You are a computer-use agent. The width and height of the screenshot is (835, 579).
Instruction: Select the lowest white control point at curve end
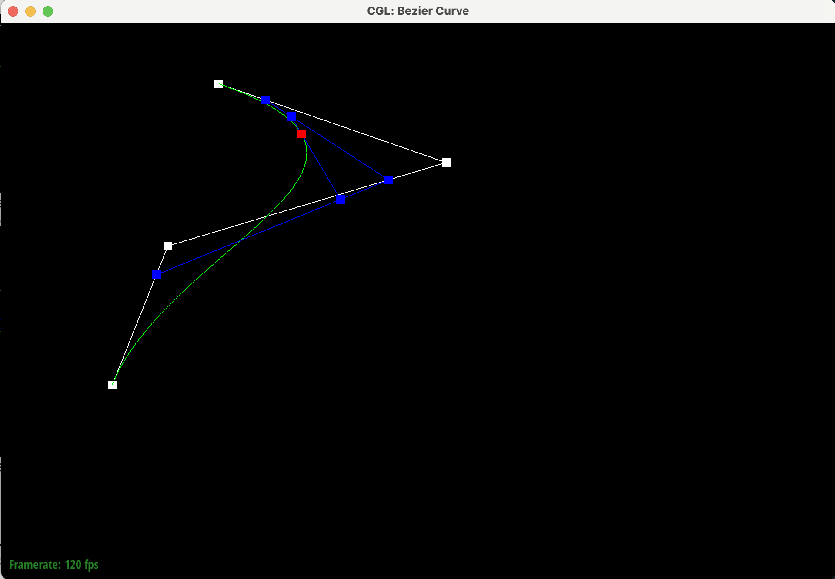112,385
